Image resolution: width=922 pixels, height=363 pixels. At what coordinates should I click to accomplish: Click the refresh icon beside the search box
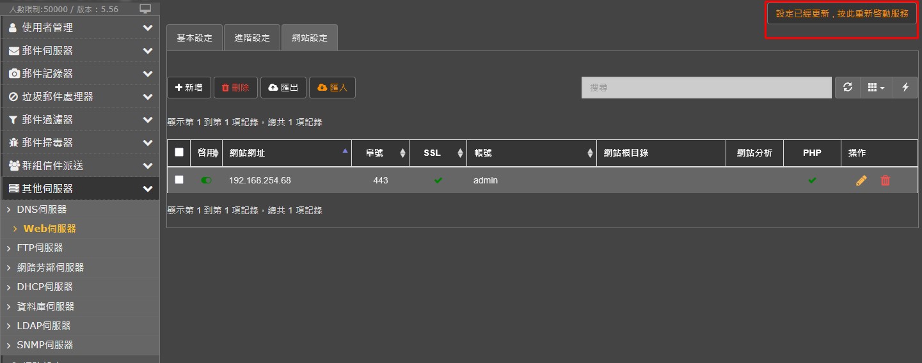click(848, 88)
